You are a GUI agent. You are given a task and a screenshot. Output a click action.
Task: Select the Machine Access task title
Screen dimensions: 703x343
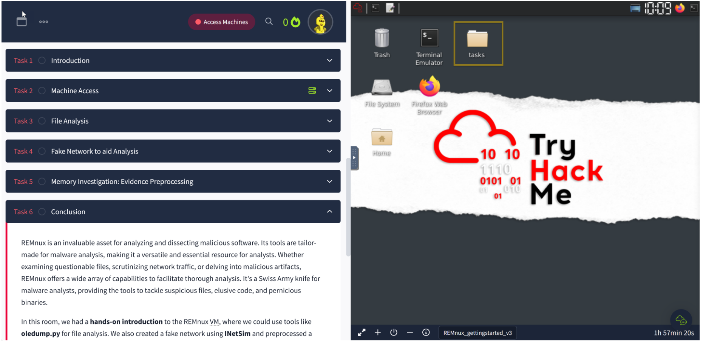tap(75, 91)
